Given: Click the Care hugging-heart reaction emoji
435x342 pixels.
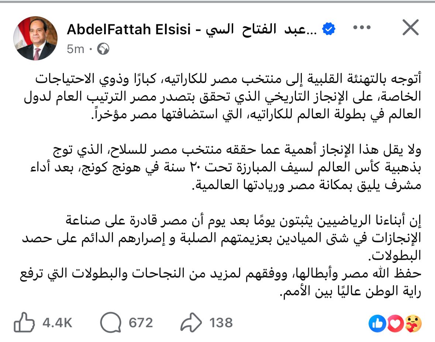Looking at the screenshot, I should (x=413, y=324).
